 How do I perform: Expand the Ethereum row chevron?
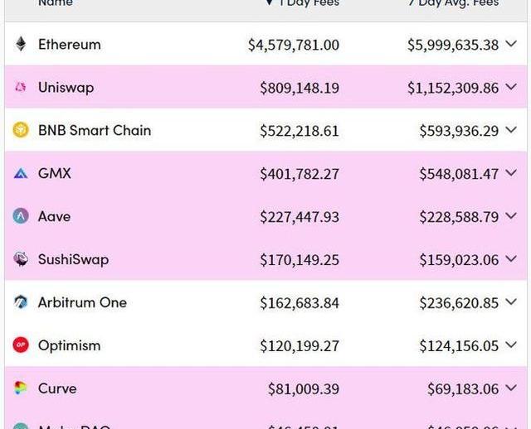[511, 45]
